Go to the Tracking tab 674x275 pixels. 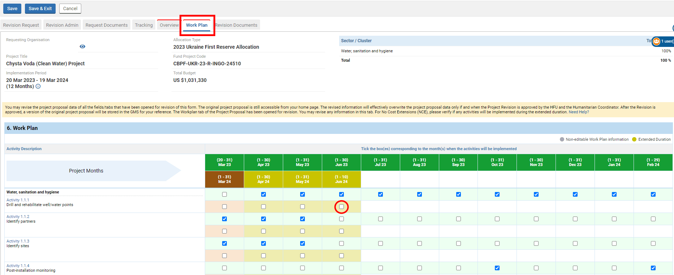[x=144, y=25]
